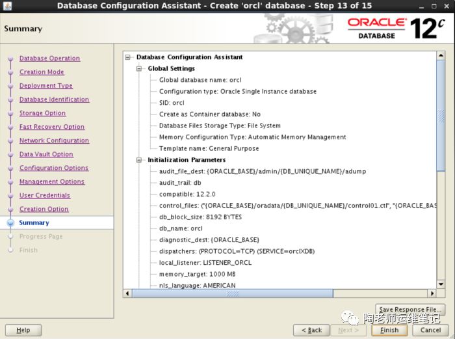Cancel the database creation wizard

pos(430,330)
